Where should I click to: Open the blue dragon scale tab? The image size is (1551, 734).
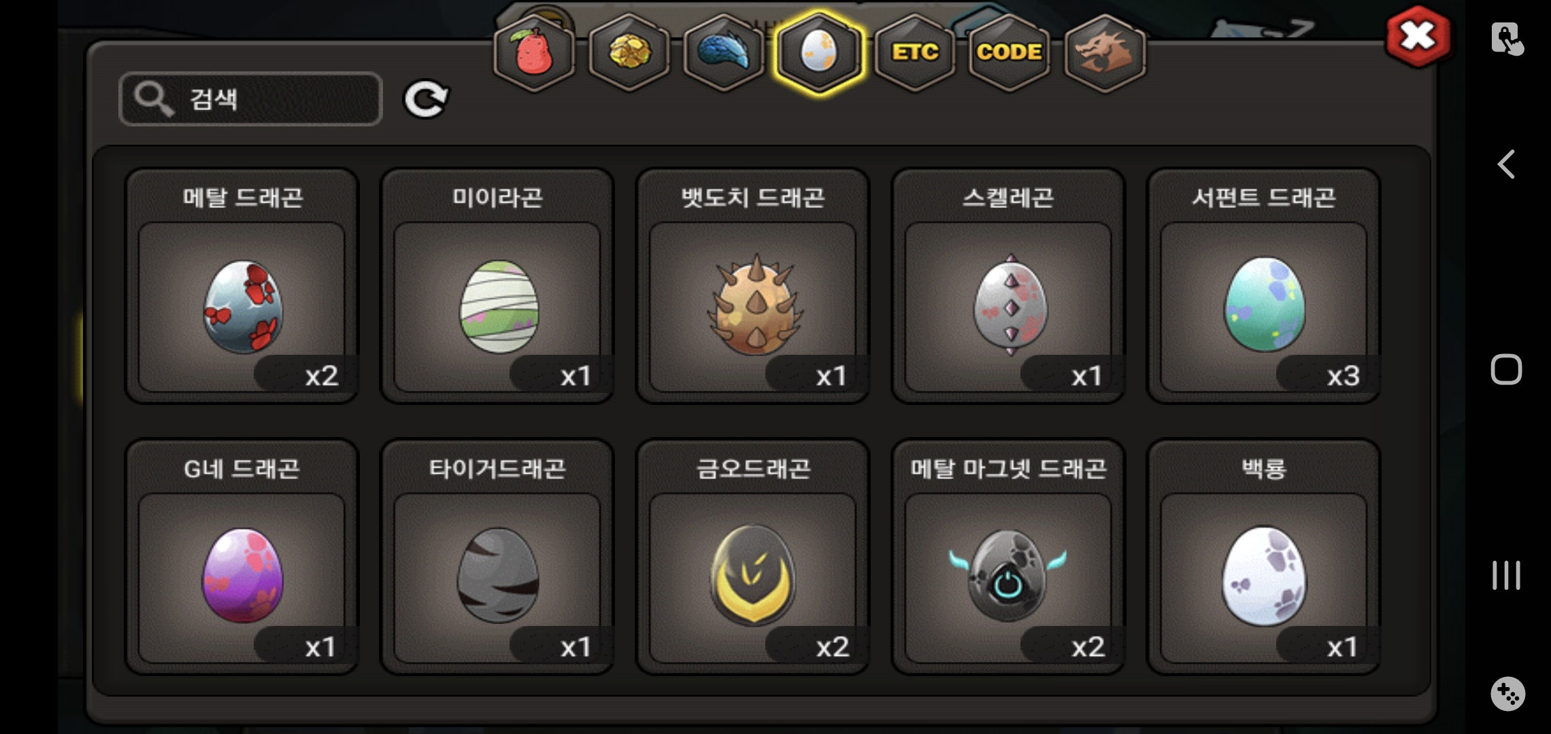pos(724,53)
